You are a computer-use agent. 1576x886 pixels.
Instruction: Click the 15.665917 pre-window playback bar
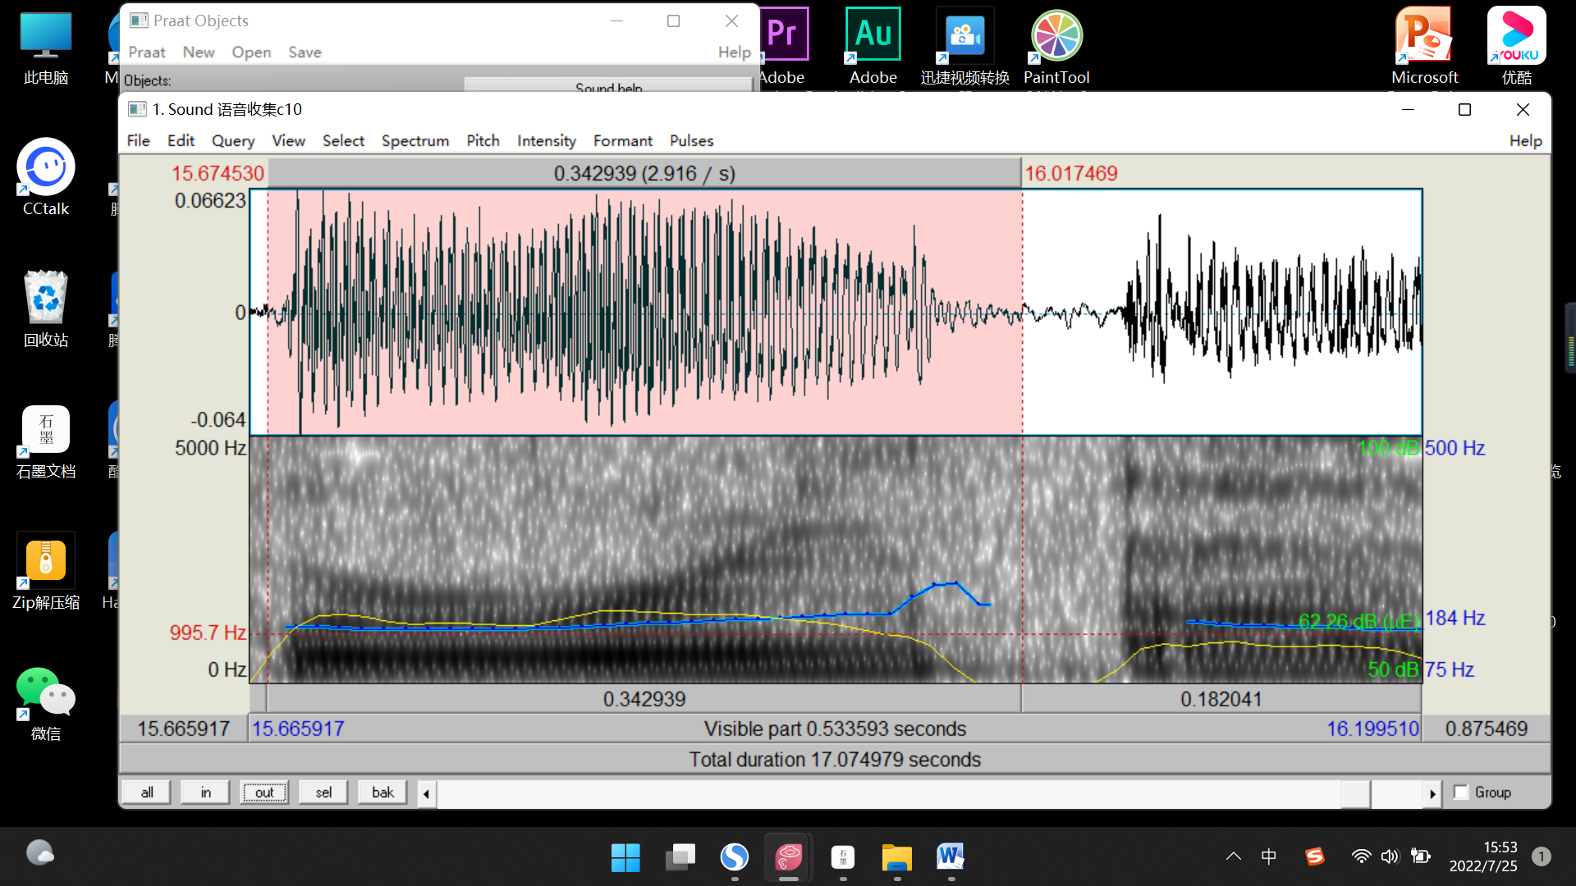pos(183,728)
